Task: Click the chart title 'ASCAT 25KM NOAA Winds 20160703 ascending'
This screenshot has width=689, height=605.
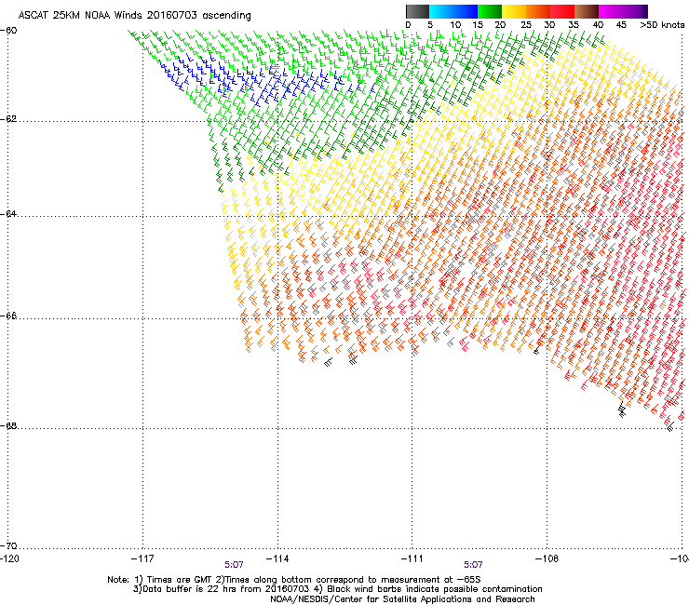Action: (134, 15)
